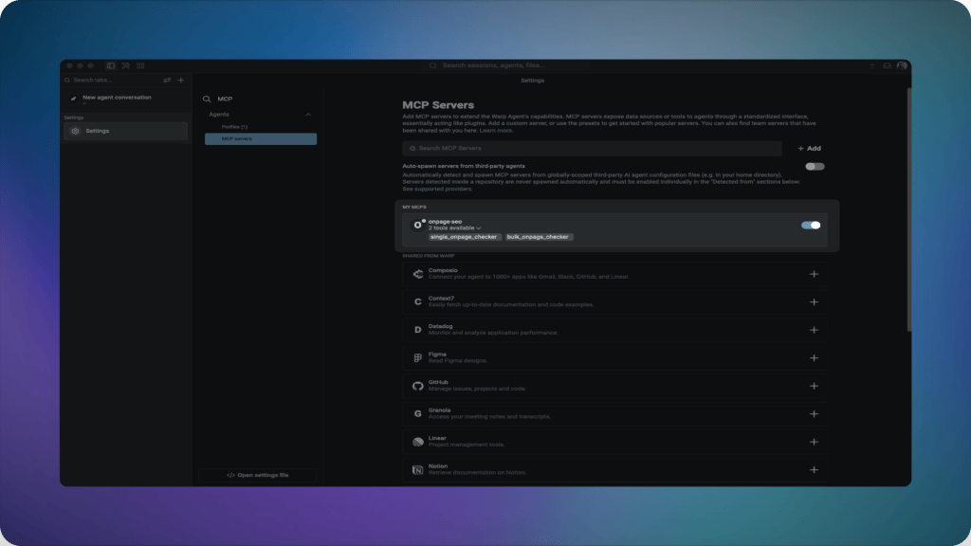971x546 pixels.
Task: Click 'Read Figma designs.' description text
Action: coord(458,361)
